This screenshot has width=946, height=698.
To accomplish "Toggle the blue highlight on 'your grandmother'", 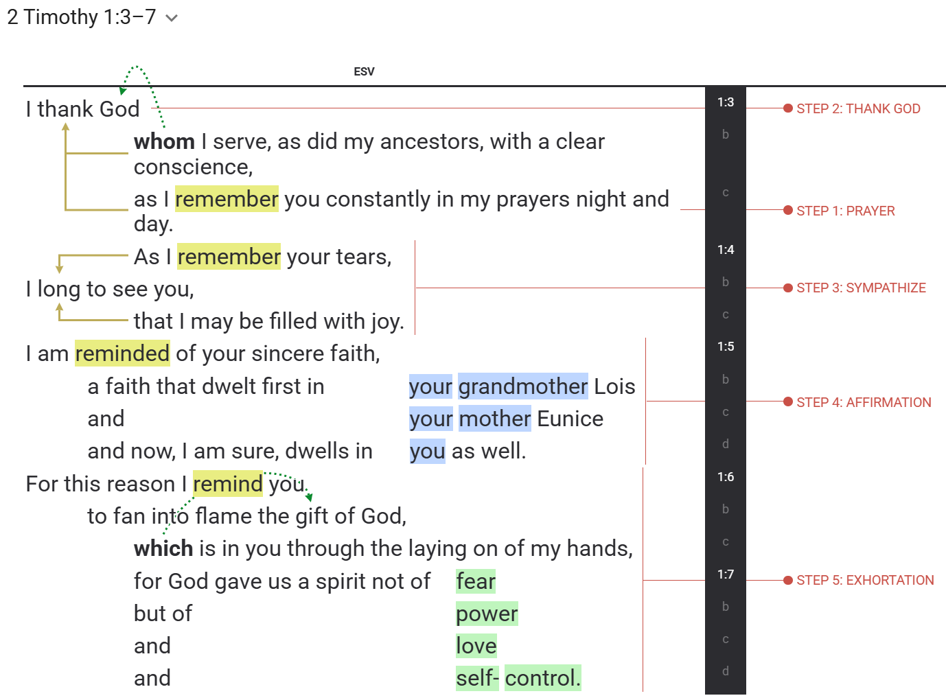I will click(x=498, y=386).
